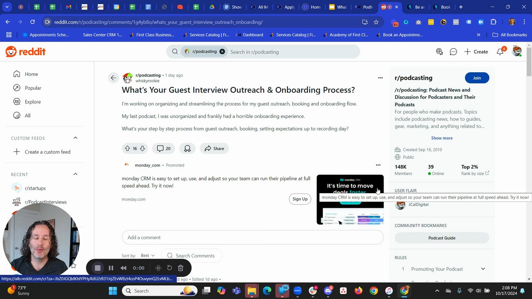Give an award to the post
The image size is (532, 299).
187,148
